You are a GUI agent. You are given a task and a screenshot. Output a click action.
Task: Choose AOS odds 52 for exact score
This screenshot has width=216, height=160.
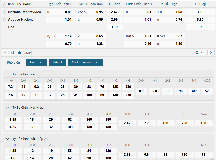point(207,91)
